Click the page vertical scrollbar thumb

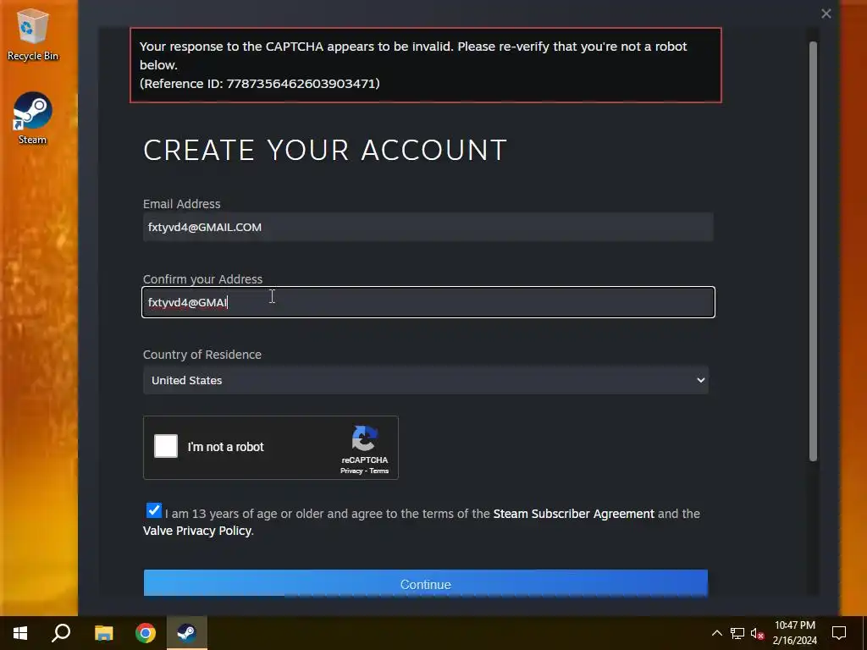click(813, 251)
